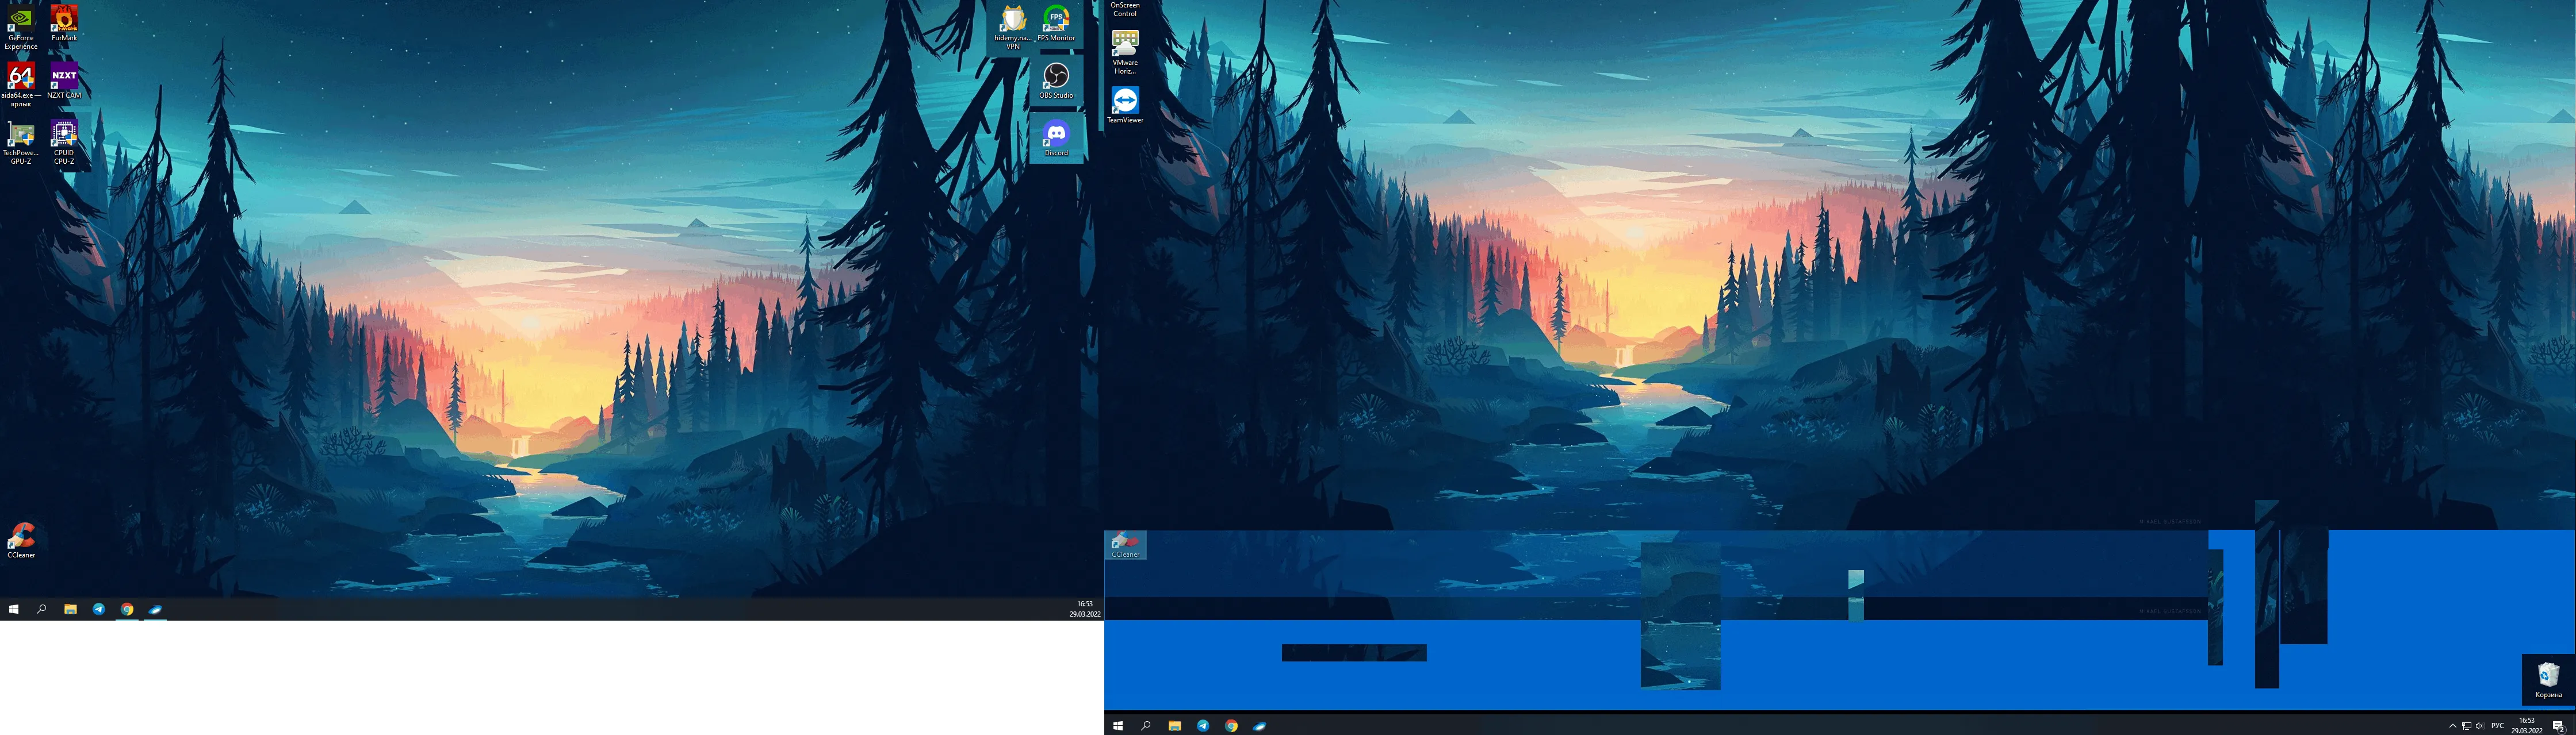Select the aida64.exe shortcut icon

point(21,85)
